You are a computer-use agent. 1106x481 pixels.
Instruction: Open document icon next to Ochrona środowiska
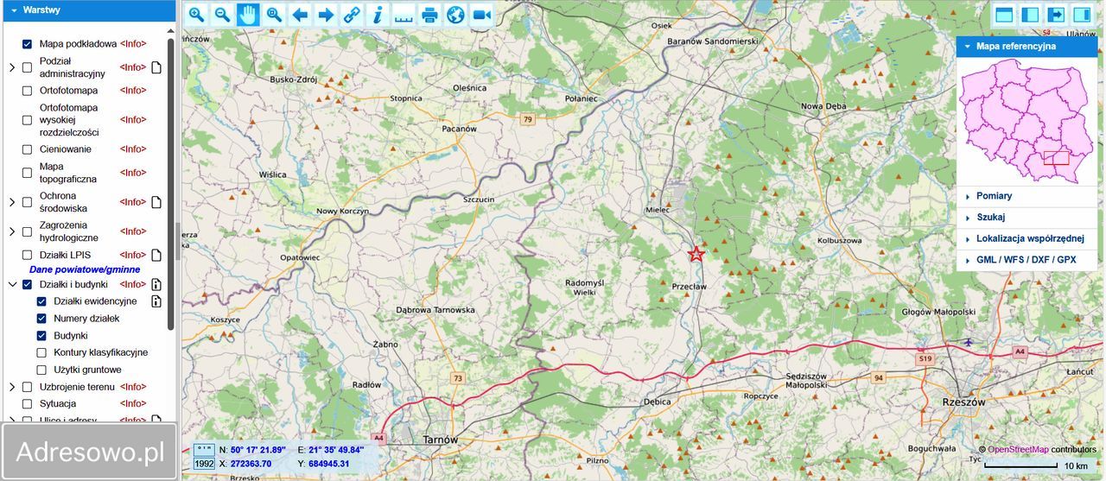point(156,202)
